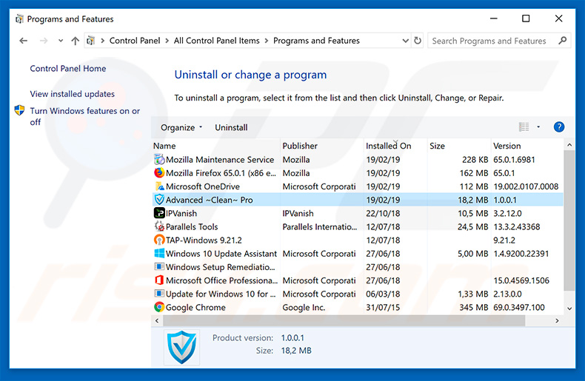Click Programs and Features breadcrumb segment
The height and width of the screenshot is (381, 585).
pyautogui.click(x=316, y=41)
